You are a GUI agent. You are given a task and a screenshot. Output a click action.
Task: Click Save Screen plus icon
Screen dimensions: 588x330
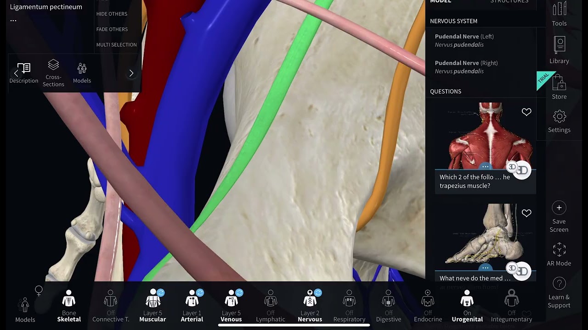[559, 208]
